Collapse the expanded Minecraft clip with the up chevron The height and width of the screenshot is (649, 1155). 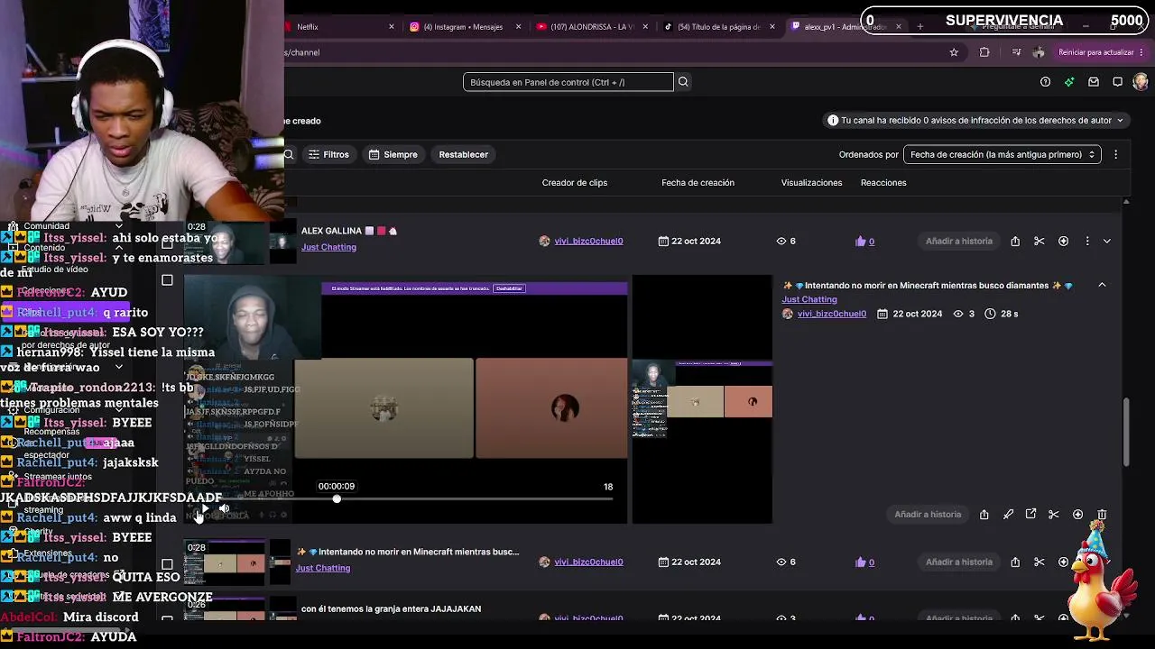1102,285
